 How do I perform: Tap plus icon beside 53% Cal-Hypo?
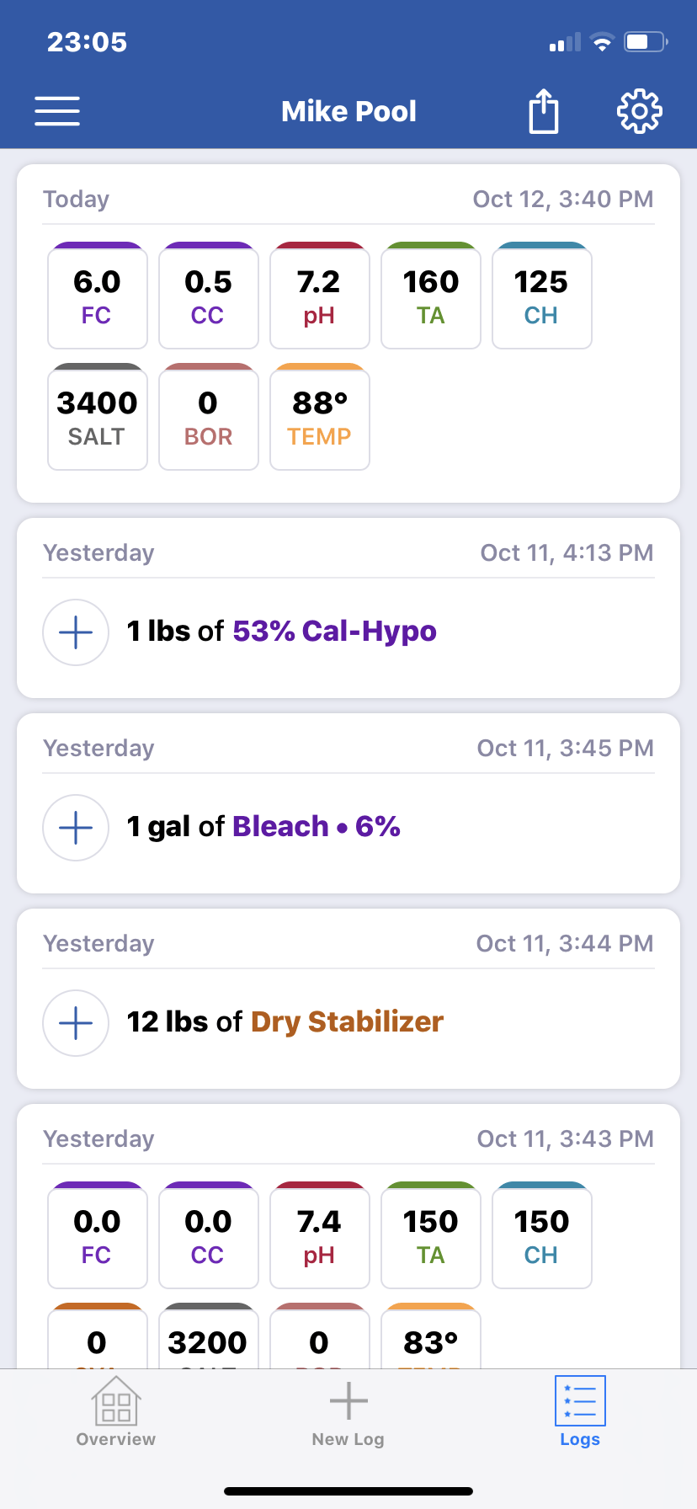point(76,632)
